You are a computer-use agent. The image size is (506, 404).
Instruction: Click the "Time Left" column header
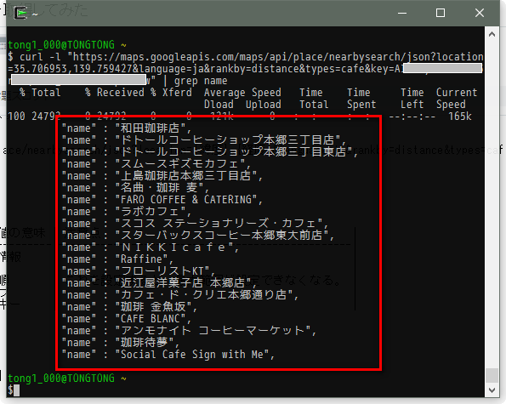[412, 99]
